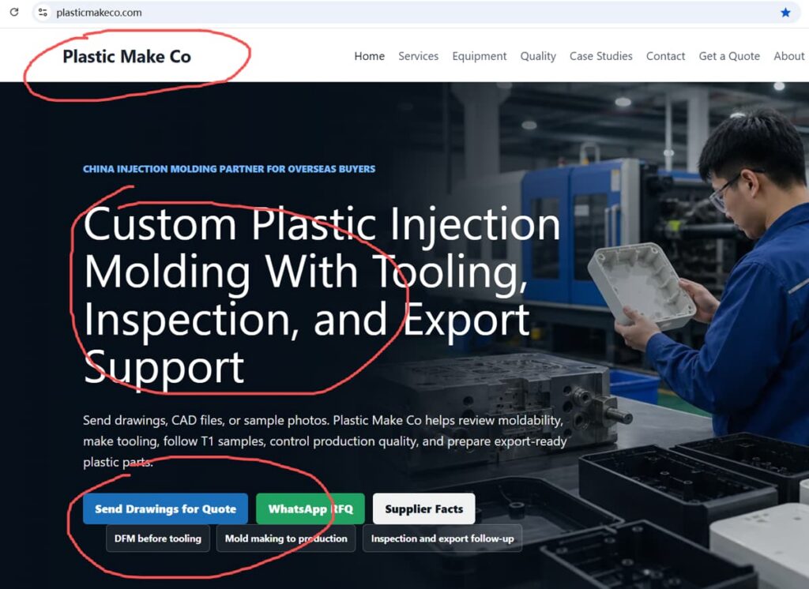The width and height of the screenshot is (809, 589).
Task: Click the Custom Plastic Injection Molding headline
Action: pos(322,295)
